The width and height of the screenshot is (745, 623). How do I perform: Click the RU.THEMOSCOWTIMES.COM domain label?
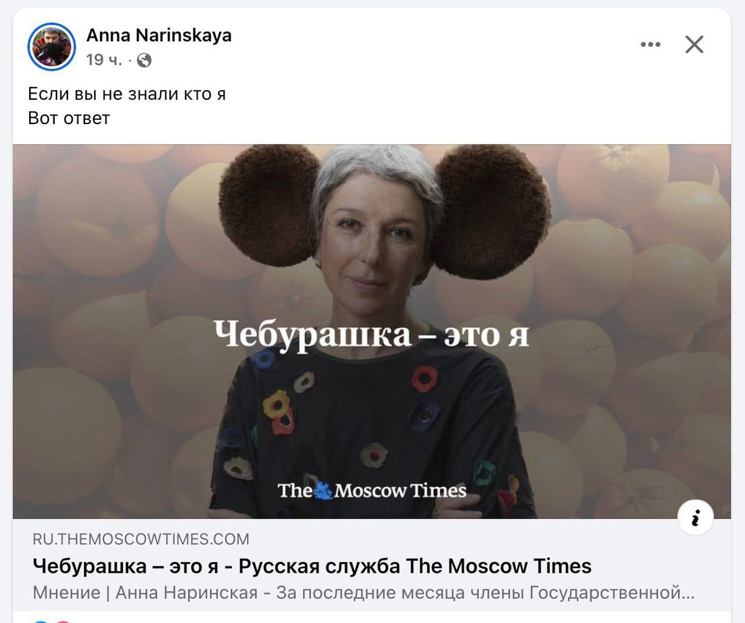141,539
